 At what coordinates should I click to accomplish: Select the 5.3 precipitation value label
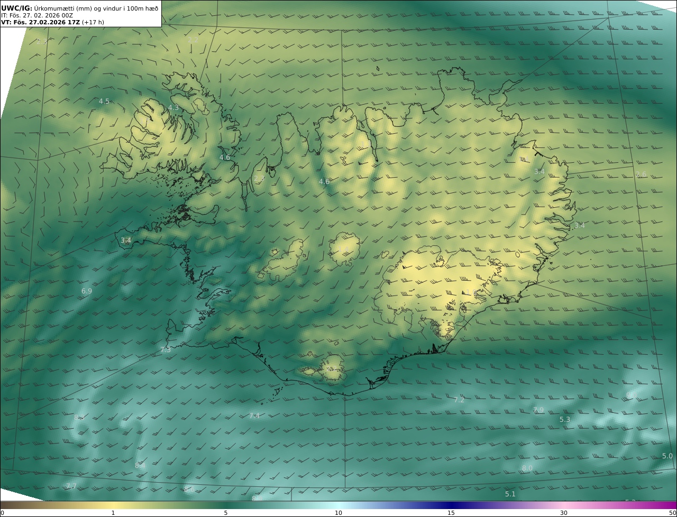pos(565,419)
